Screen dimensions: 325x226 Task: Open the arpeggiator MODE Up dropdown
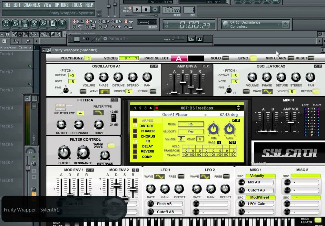tap(191, 124)
